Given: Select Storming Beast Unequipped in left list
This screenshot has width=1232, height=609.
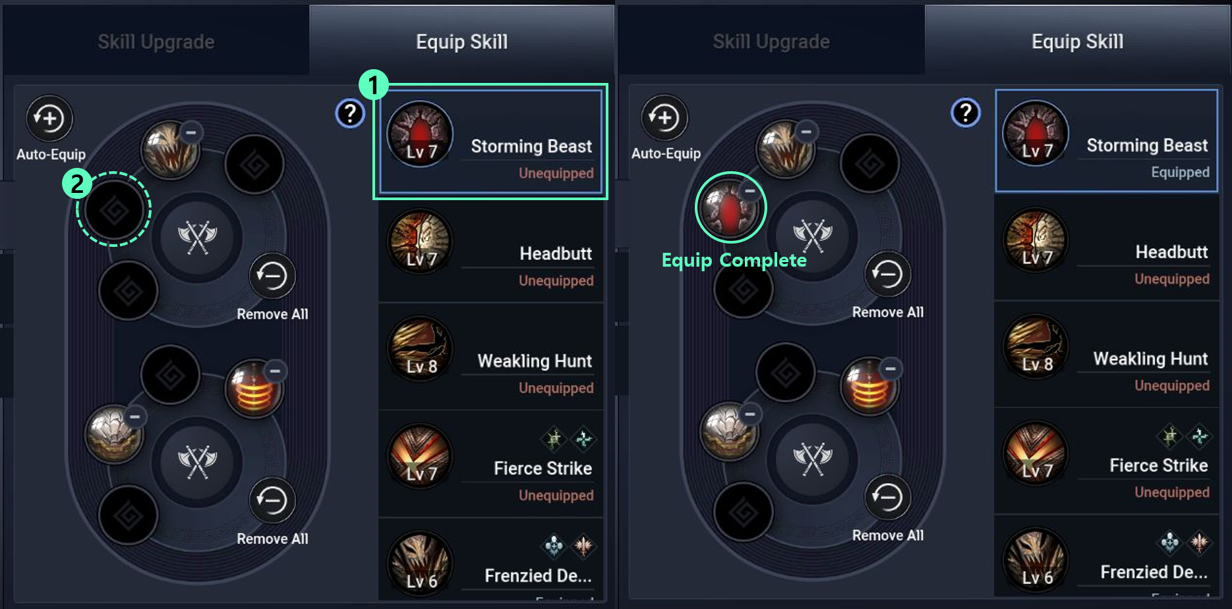Looking at the screenshot, I should tap(491, 142).
